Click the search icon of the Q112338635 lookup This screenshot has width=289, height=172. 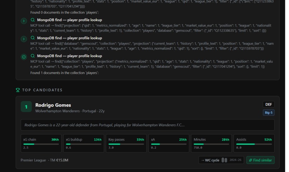[33, 20]
